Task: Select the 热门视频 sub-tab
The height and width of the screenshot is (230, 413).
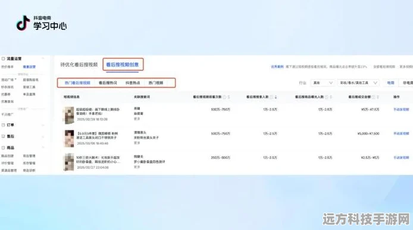Action: click(x=156, y=83)
